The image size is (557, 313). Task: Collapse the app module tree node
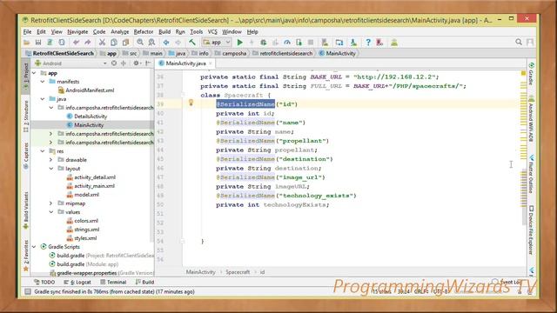[x=34, y=73]
